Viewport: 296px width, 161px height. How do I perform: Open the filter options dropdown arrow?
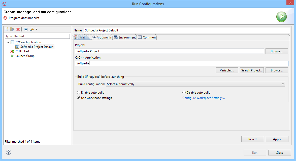pyautogui.click(x=37, y=29)
